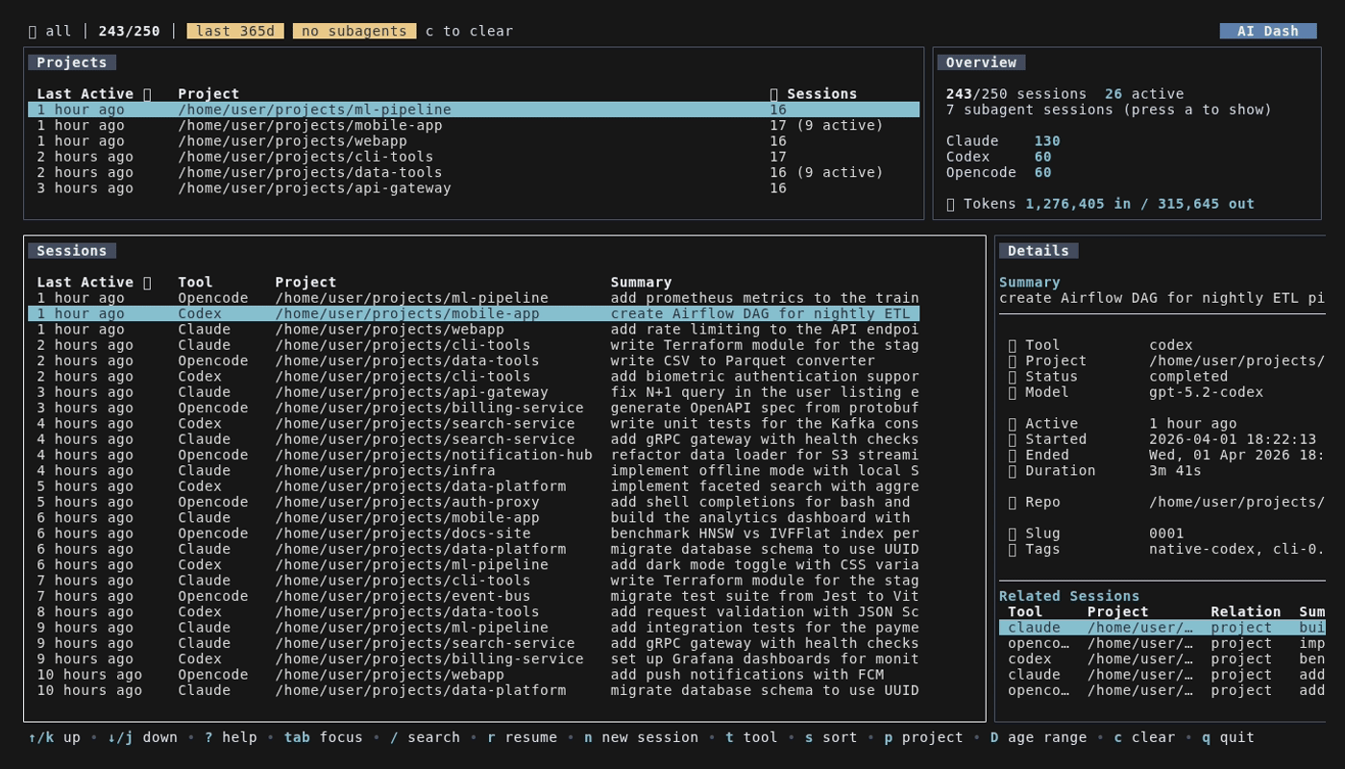The width and height of the screenshot is (1345, 769).
Task: Sort by the Tool column header in Sessions
Action: (x=195, y=283)
